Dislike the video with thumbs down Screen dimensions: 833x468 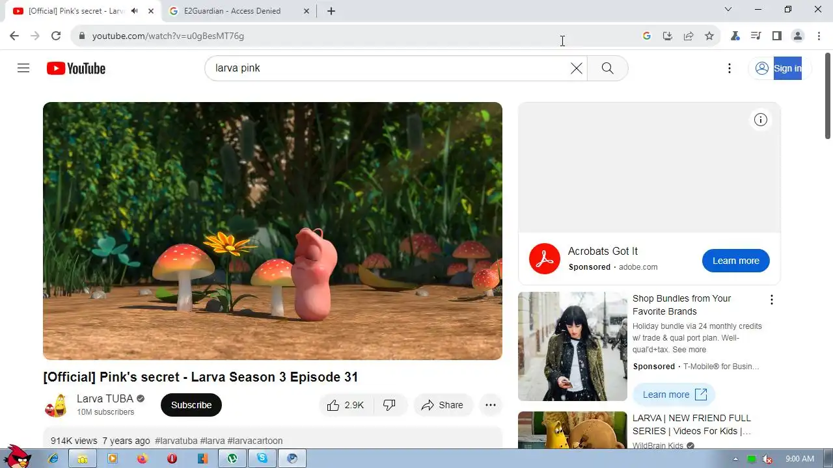pos(390,405)
